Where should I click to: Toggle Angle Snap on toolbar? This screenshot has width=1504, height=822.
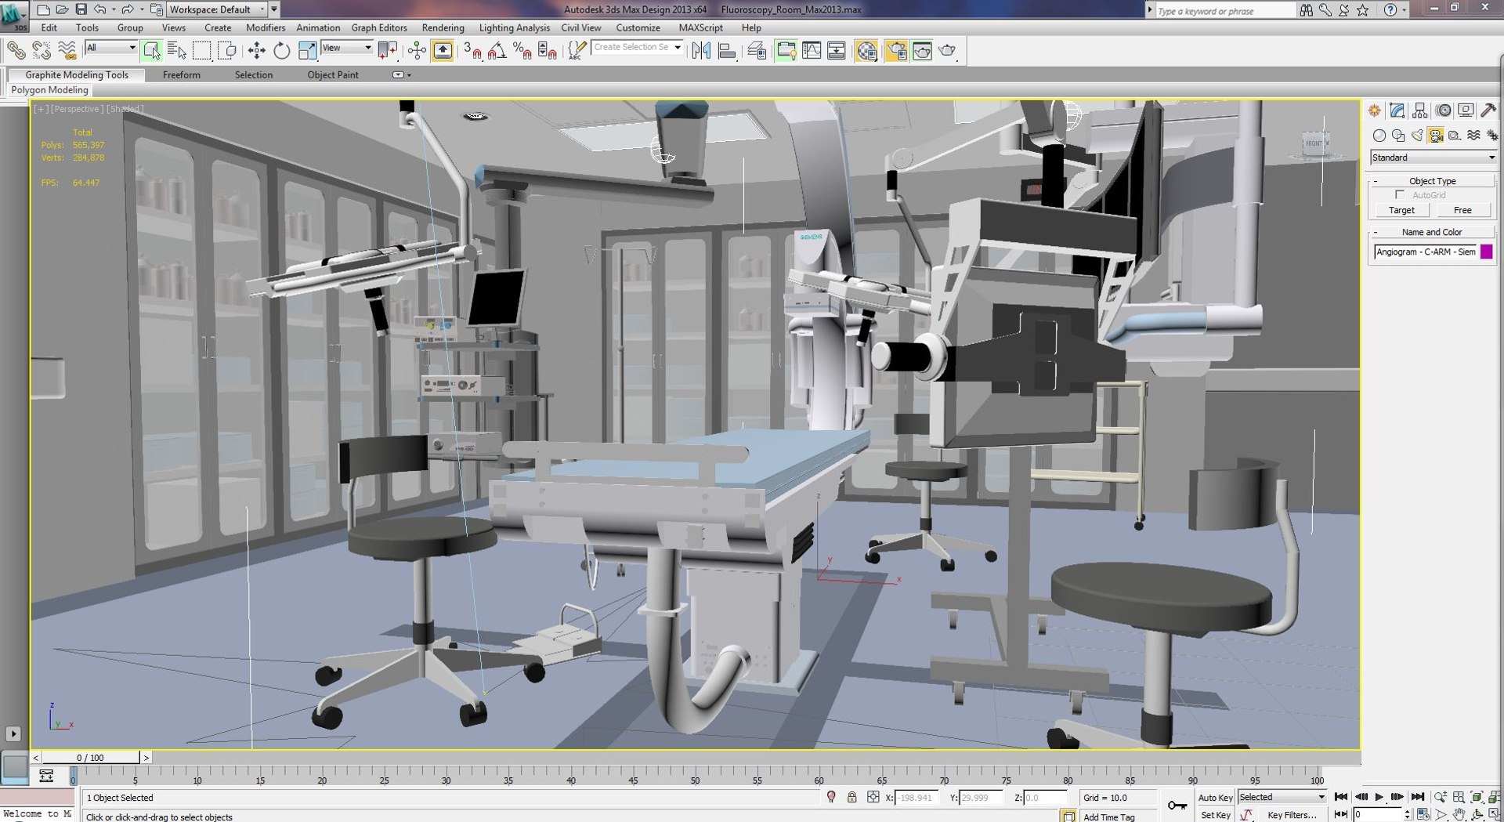pyautogui.click(x=497, y=51)
